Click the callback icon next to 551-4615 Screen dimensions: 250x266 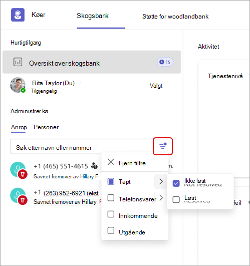click(x=94, y=166)
